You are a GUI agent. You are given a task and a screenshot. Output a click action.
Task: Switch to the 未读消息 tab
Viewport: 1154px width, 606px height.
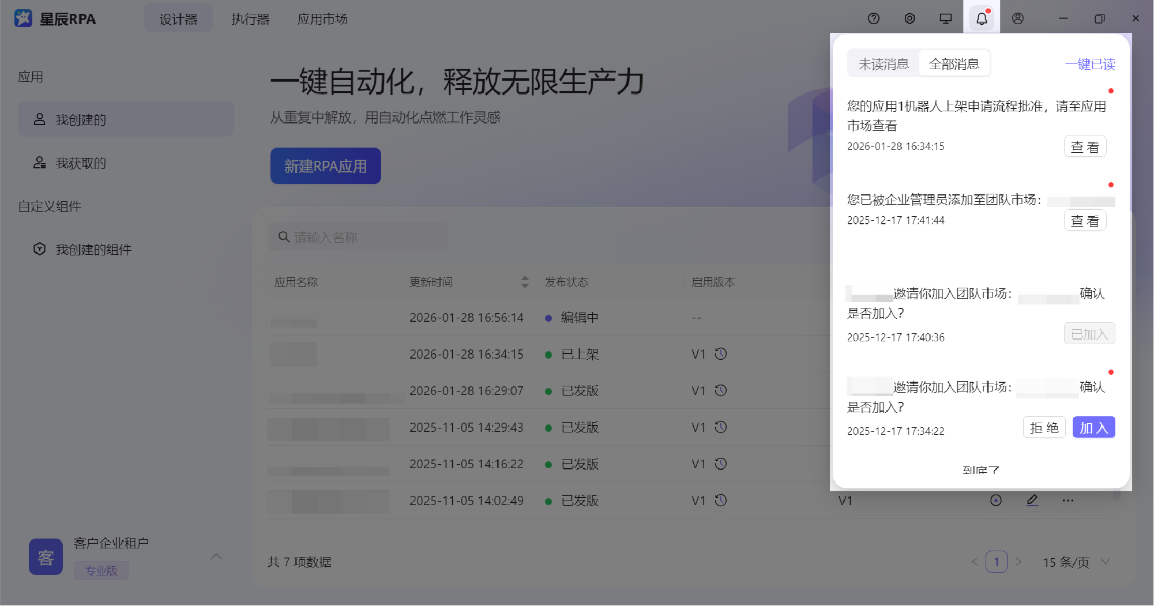click(x=884, y=64)
